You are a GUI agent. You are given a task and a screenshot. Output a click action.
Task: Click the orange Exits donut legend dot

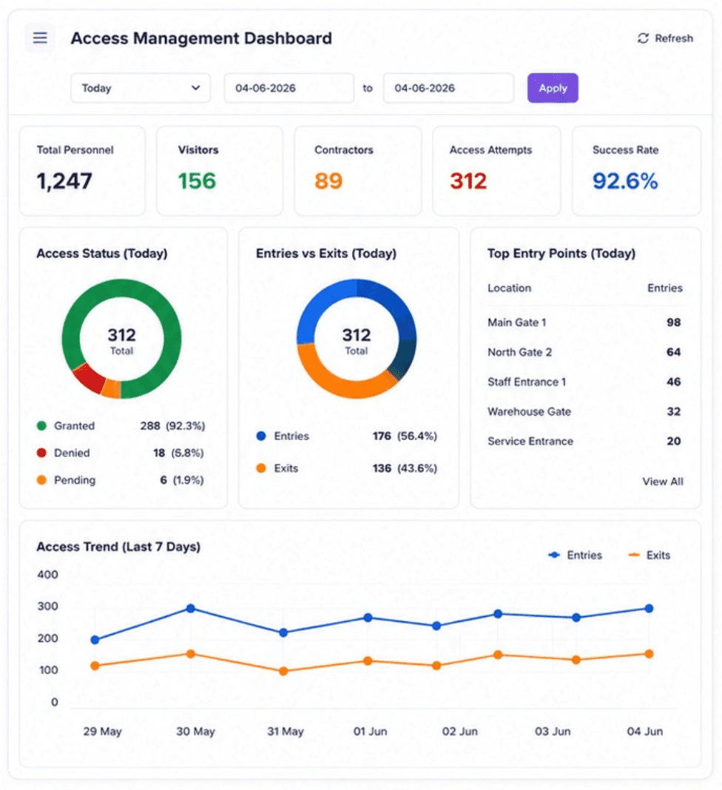261,468
